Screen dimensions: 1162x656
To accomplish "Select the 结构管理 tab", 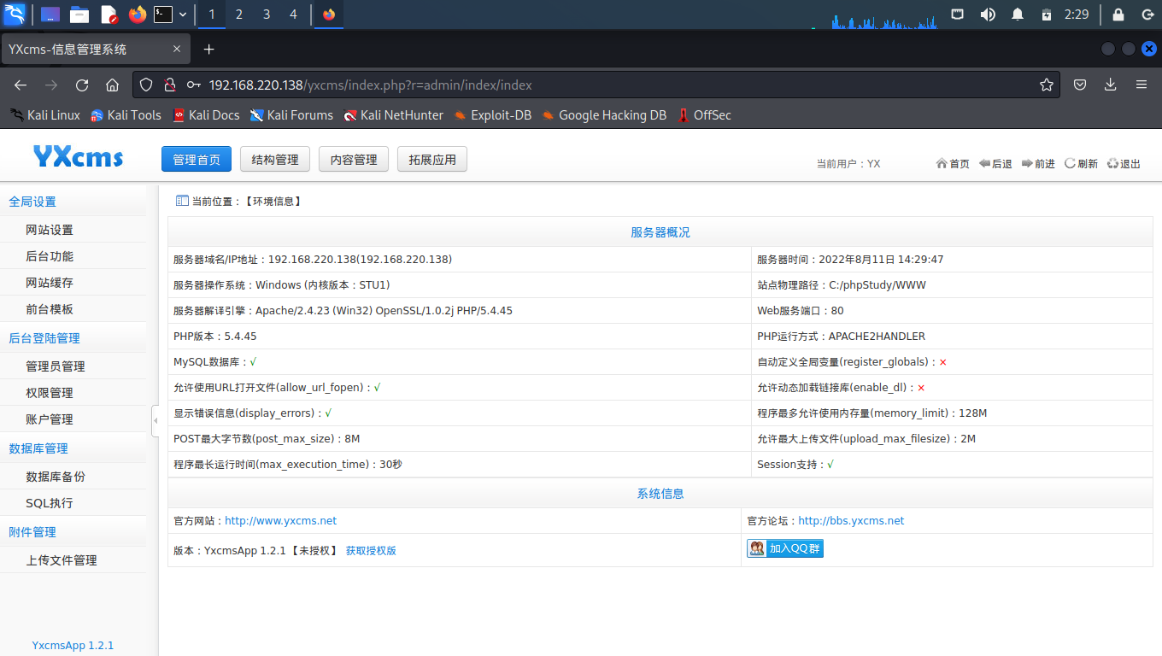I will (x=275, y=160).
